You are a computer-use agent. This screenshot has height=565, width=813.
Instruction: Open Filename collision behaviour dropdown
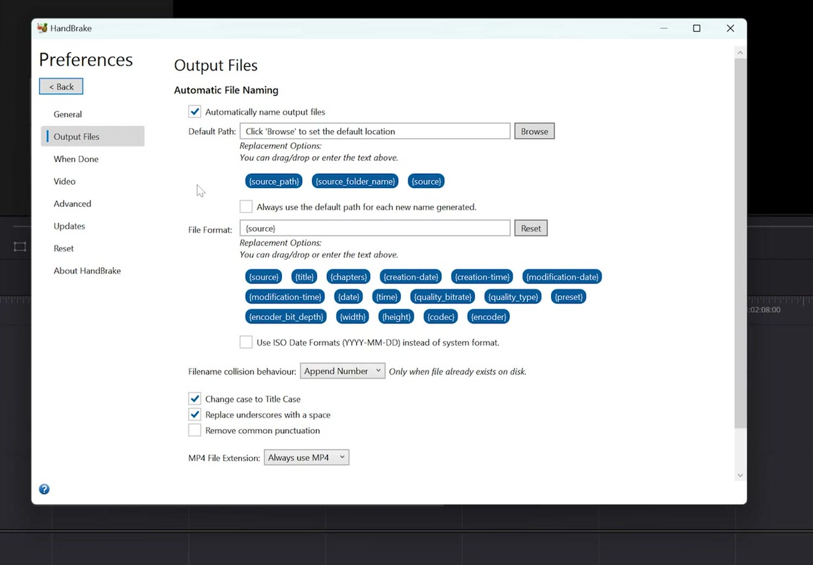[x=343, y=371]
